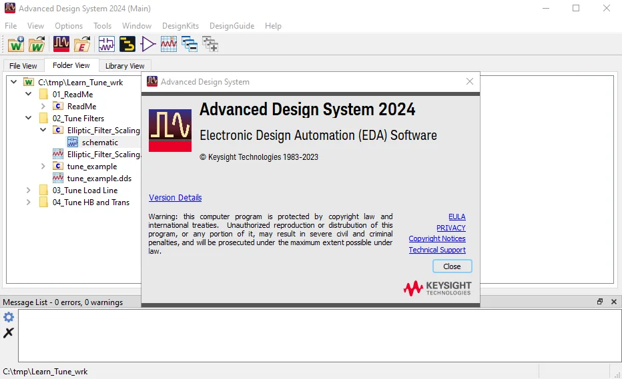Collapse the Elliptic_Filter_Scaling cell
The height and width of the screenshot is (379, 622).
tap(43, 129)
